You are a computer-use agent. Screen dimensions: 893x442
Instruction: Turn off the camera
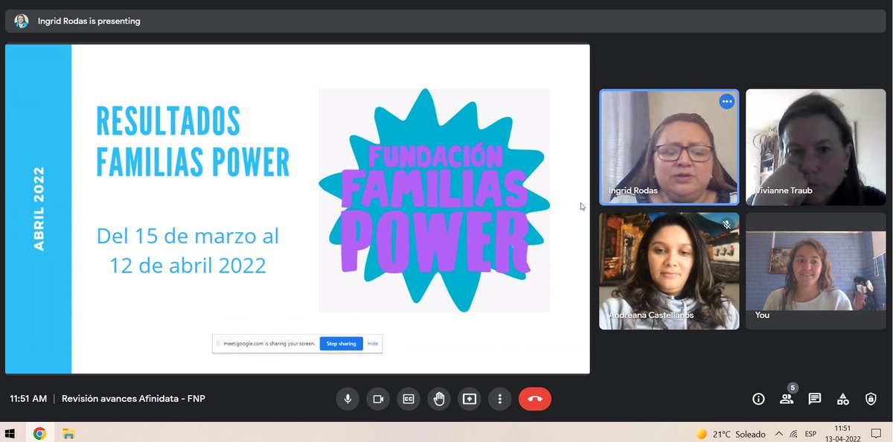pos(377,399)
